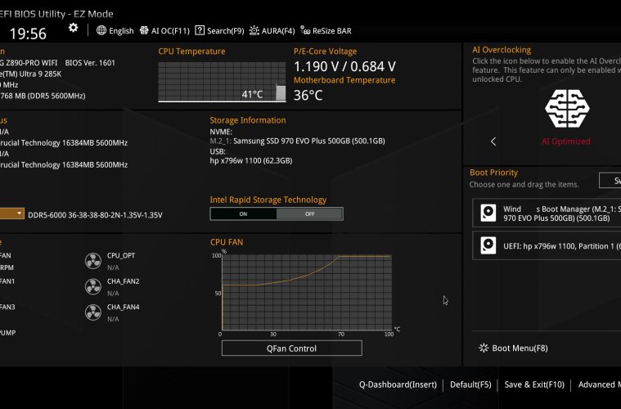Click the CHA_FAN2 fan label

(x=124, y=281)
